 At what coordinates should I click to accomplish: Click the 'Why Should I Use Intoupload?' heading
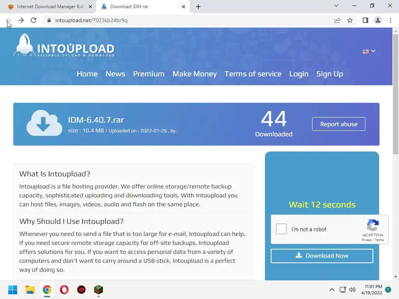pyautogui.click(x=71, y=222)
